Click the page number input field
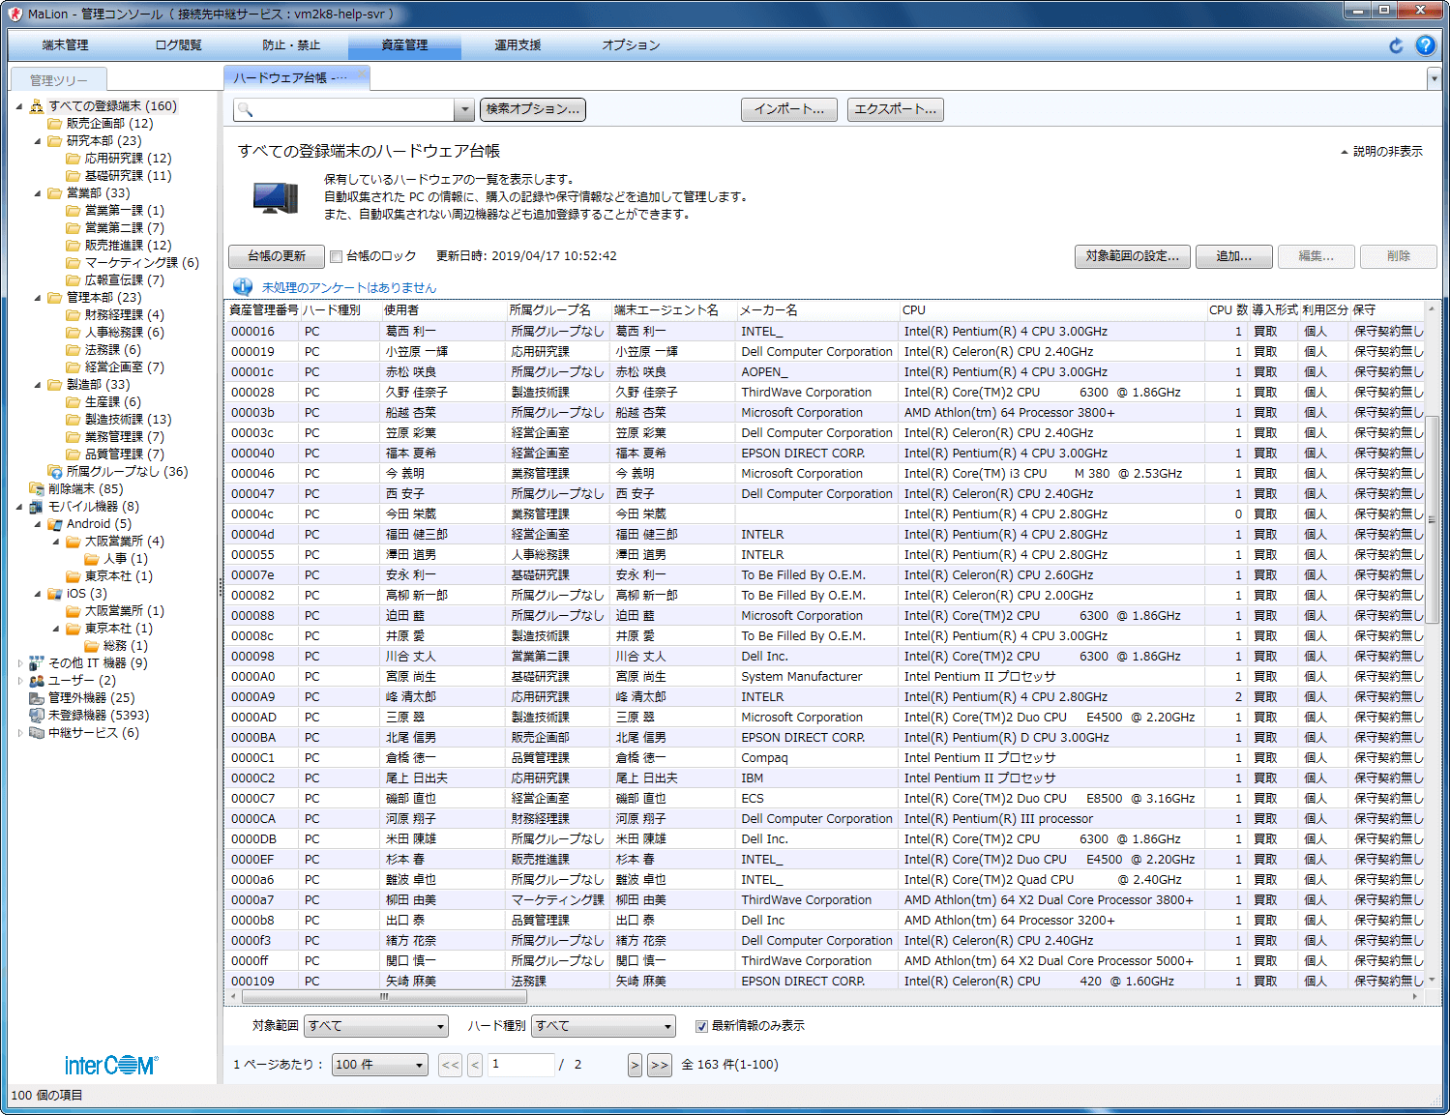 (x=520, y=1065)
